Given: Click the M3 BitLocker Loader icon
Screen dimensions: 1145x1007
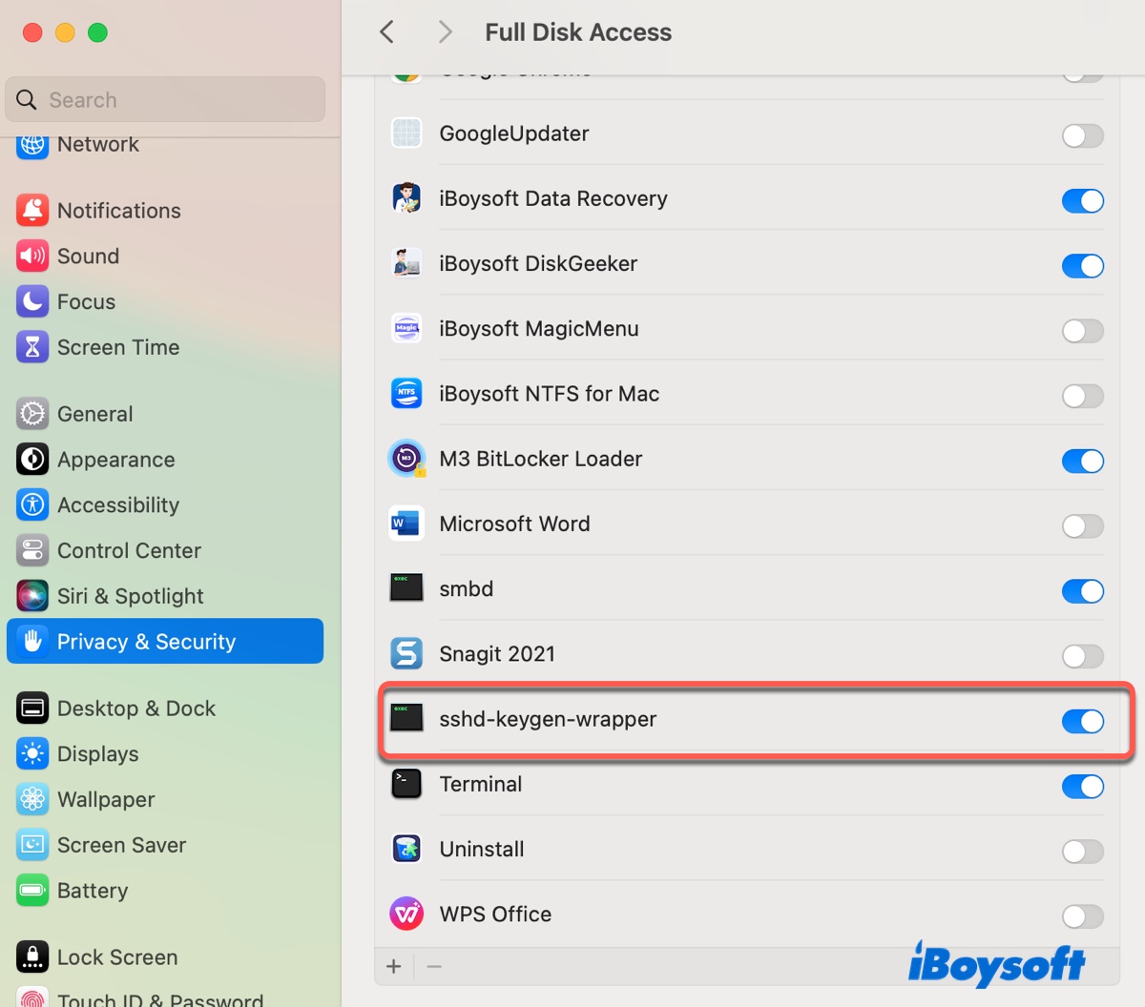Looking at the screenshot, I should pyautogui.click(x=406, y=459).
